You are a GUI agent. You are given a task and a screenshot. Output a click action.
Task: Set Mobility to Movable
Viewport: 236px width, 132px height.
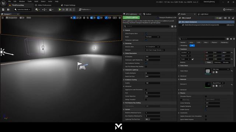226,62
